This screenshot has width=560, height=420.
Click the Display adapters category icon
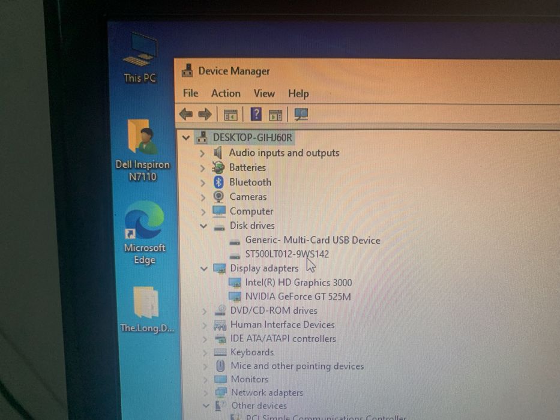point(220,268)
